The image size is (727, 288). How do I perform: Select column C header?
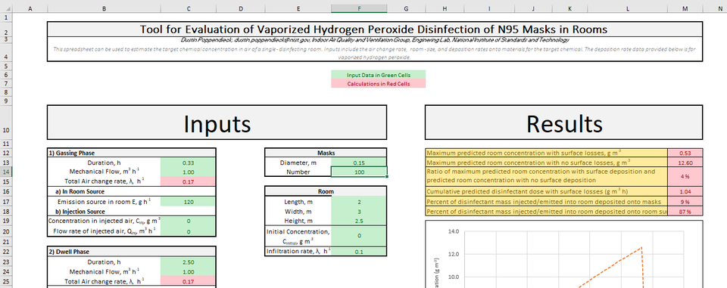(x=188, y=8)
